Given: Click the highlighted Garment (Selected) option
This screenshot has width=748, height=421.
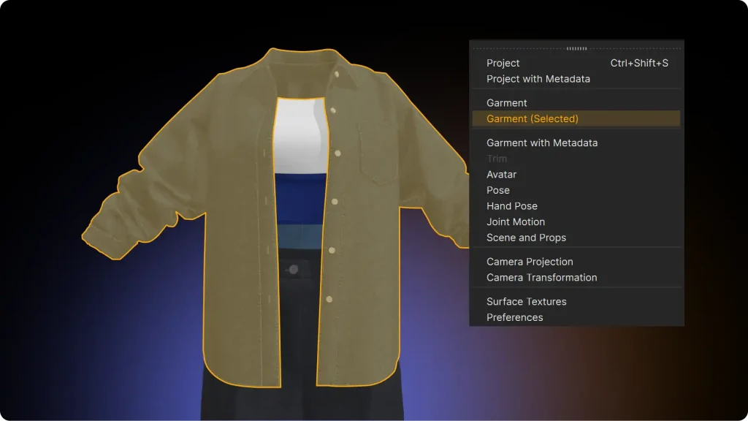Looking at the screenshot, I should [533, 118].
